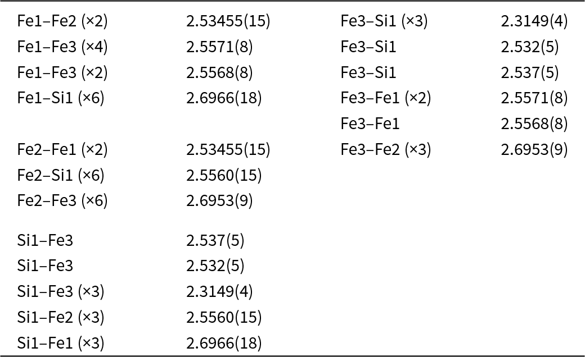Select the Fe3–Si1 (×3) label
The height and width of the screenshot is (357, 585).
click(x=384, y=22)
